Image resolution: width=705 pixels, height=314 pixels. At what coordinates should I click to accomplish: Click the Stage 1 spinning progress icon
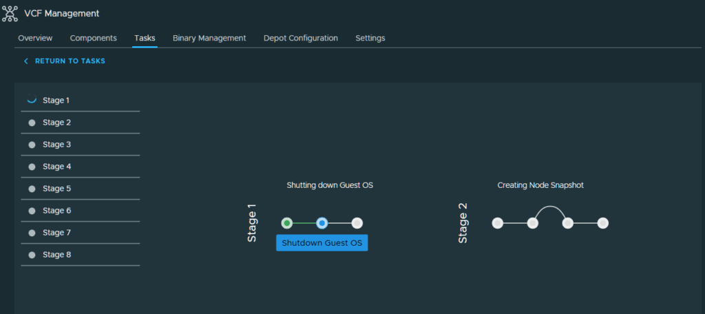[x=32, y=100]
